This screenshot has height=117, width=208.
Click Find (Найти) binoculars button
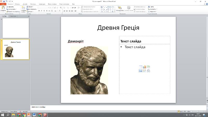pos(151,7)
